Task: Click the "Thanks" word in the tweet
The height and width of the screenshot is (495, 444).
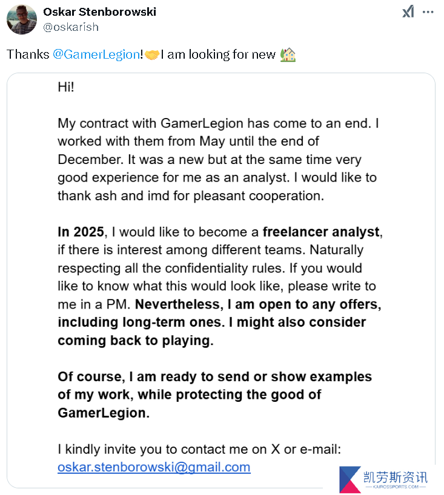Action: 28,54
